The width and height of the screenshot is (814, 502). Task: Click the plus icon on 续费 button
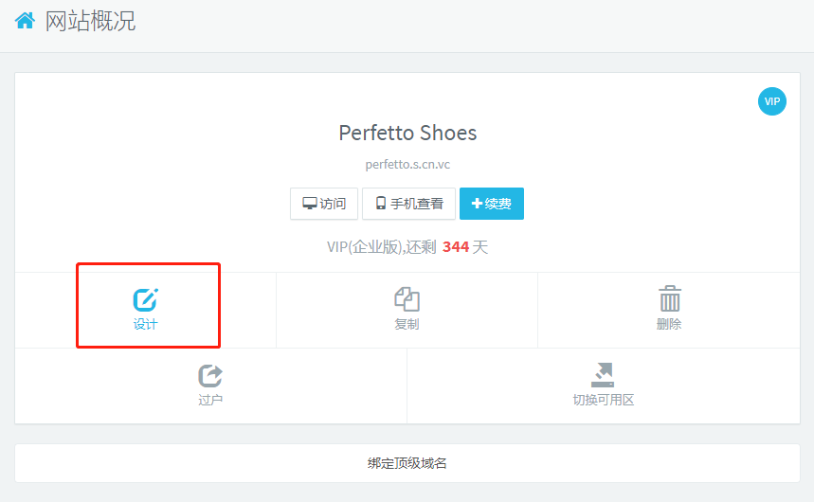[x=477, y=204]
